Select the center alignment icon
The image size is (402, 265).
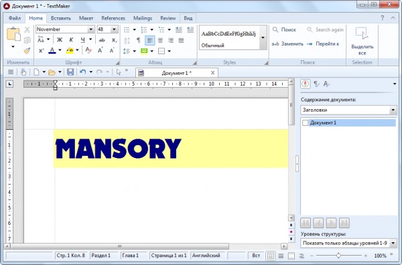click(x=160, y=40)
